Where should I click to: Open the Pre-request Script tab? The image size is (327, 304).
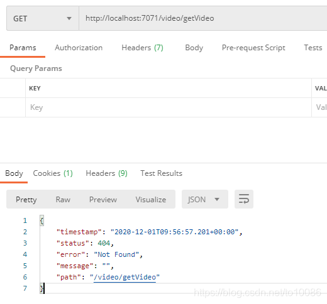point(253,48)
